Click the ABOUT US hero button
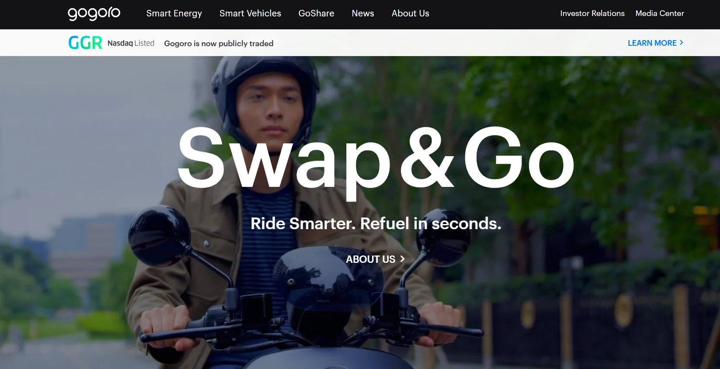The image size is (720, 369). click(375, 259)
